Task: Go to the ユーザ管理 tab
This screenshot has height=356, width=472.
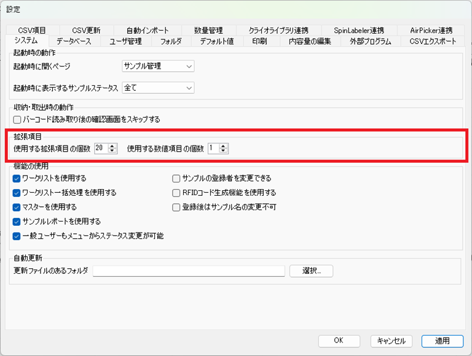Action: tap(125, 41)
